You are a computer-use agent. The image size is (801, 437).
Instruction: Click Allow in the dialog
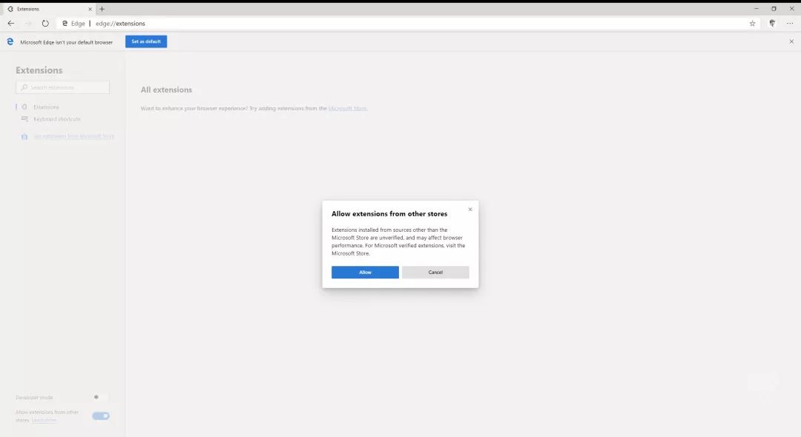point(365,273)
